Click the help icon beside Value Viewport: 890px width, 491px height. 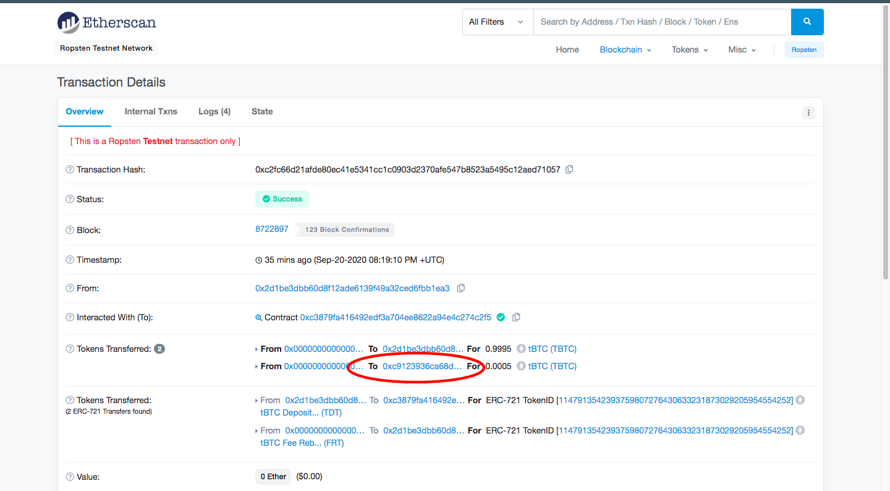click(70, 477)
